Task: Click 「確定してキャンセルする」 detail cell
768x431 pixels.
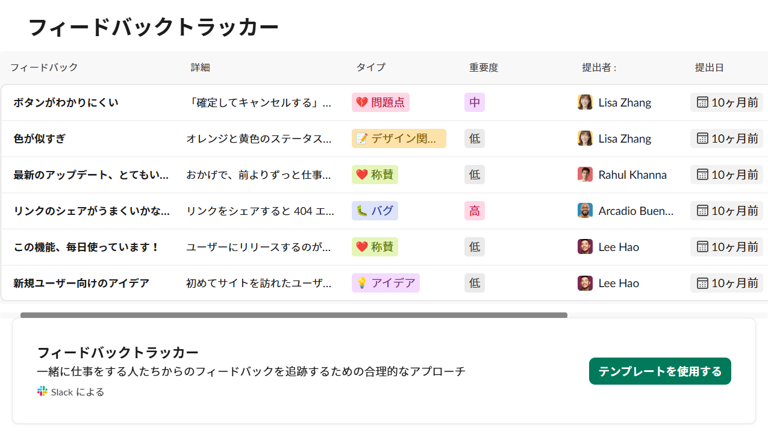Action: click(x=259, y=102)
